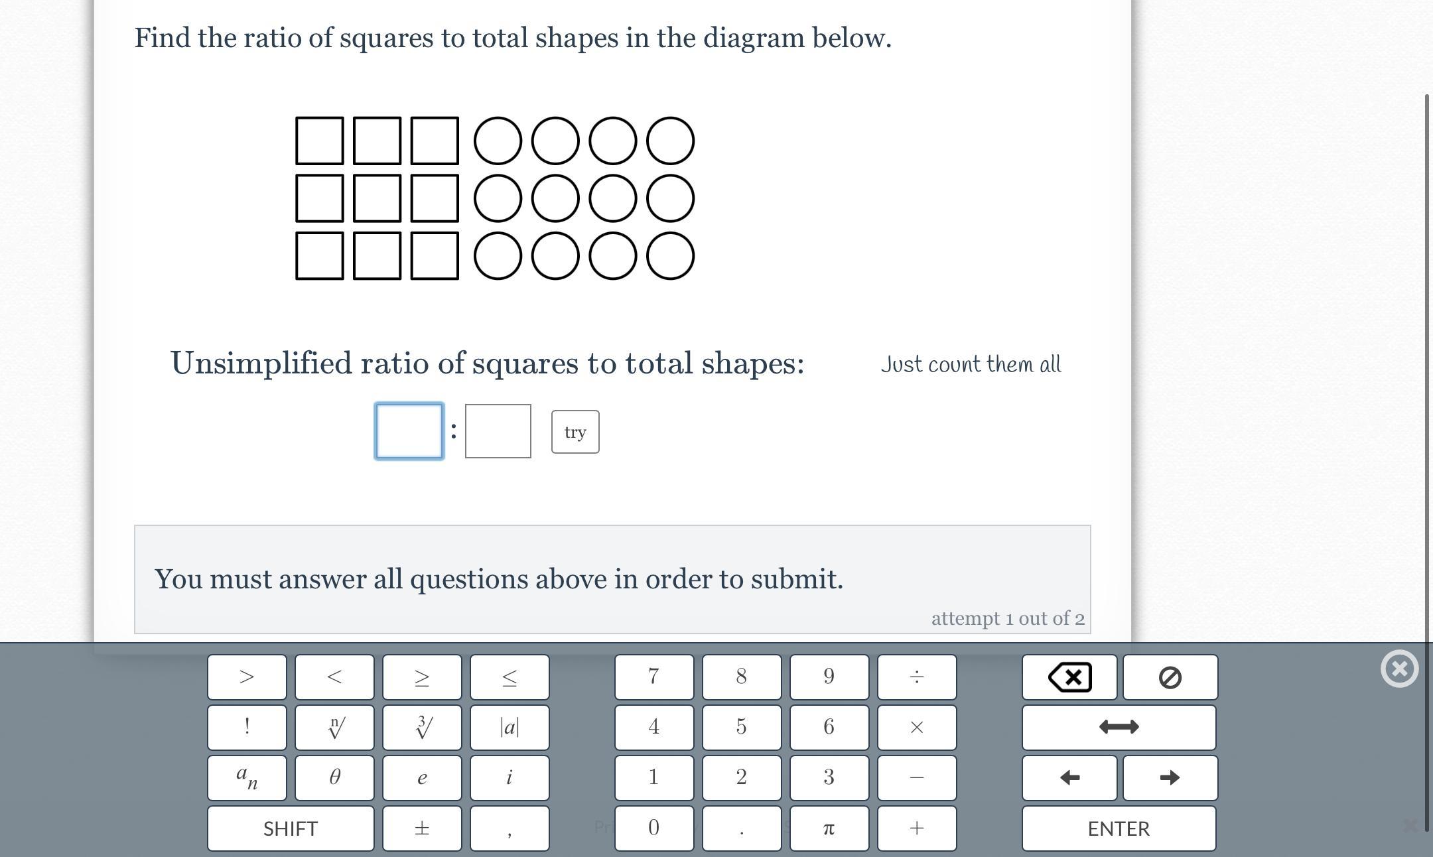Tap the number 9 key

829,677
